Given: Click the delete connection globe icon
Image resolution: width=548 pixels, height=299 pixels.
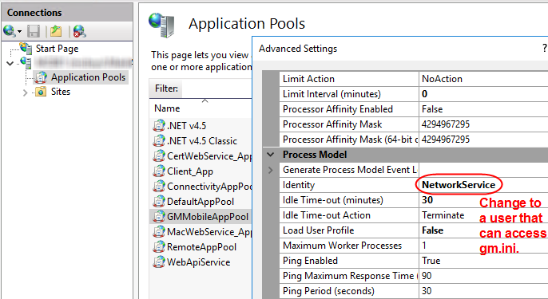Looking at the screenshot, I should tap(80, 31).
